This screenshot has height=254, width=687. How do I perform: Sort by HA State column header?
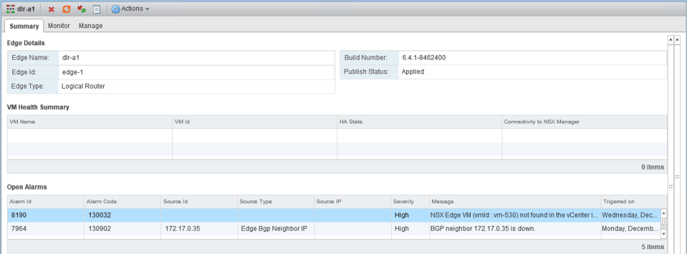click(419, 122)
